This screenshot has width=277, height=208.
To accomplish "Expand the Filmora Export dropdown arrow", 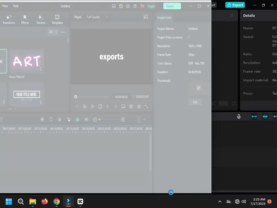I will (x=178, y=6).
